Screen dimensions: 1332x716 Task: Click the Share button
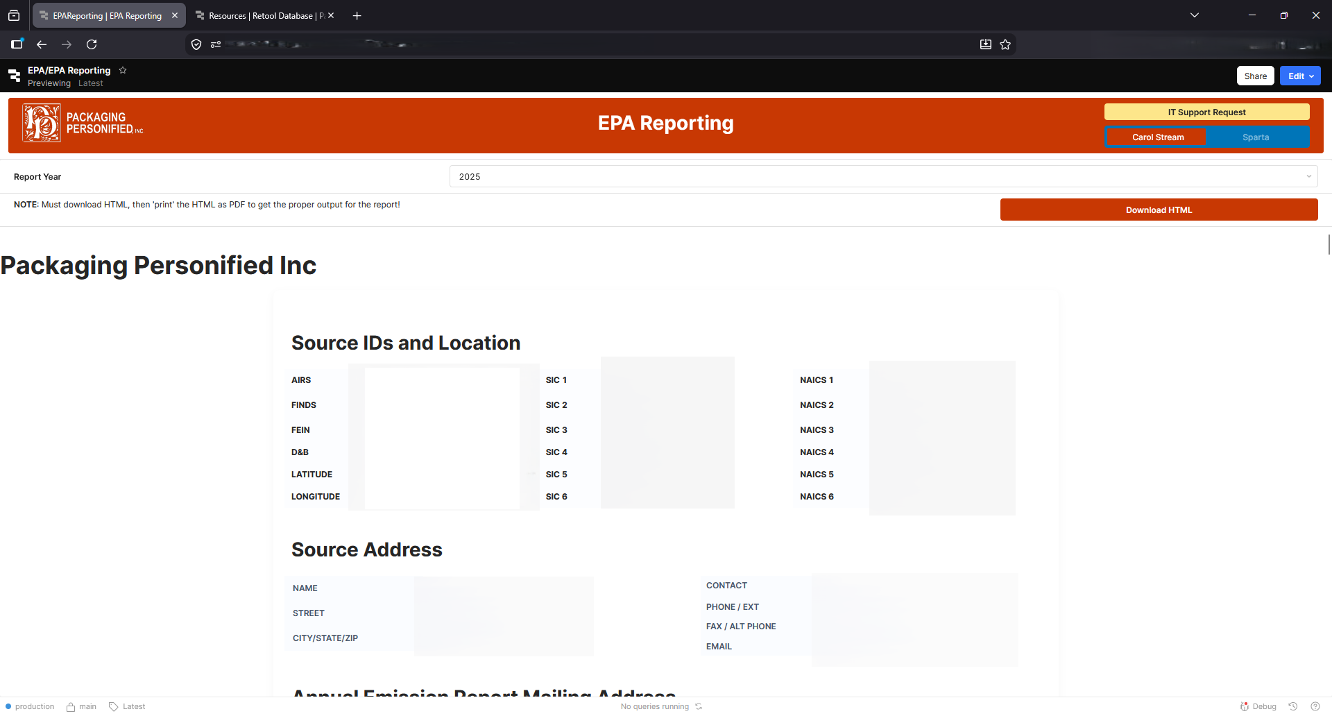tap(1255, 76)
